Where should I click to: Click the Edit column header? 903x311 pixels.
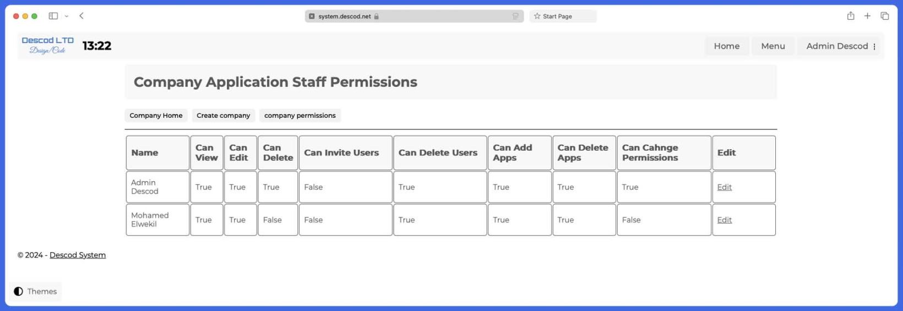coord(744,153)
